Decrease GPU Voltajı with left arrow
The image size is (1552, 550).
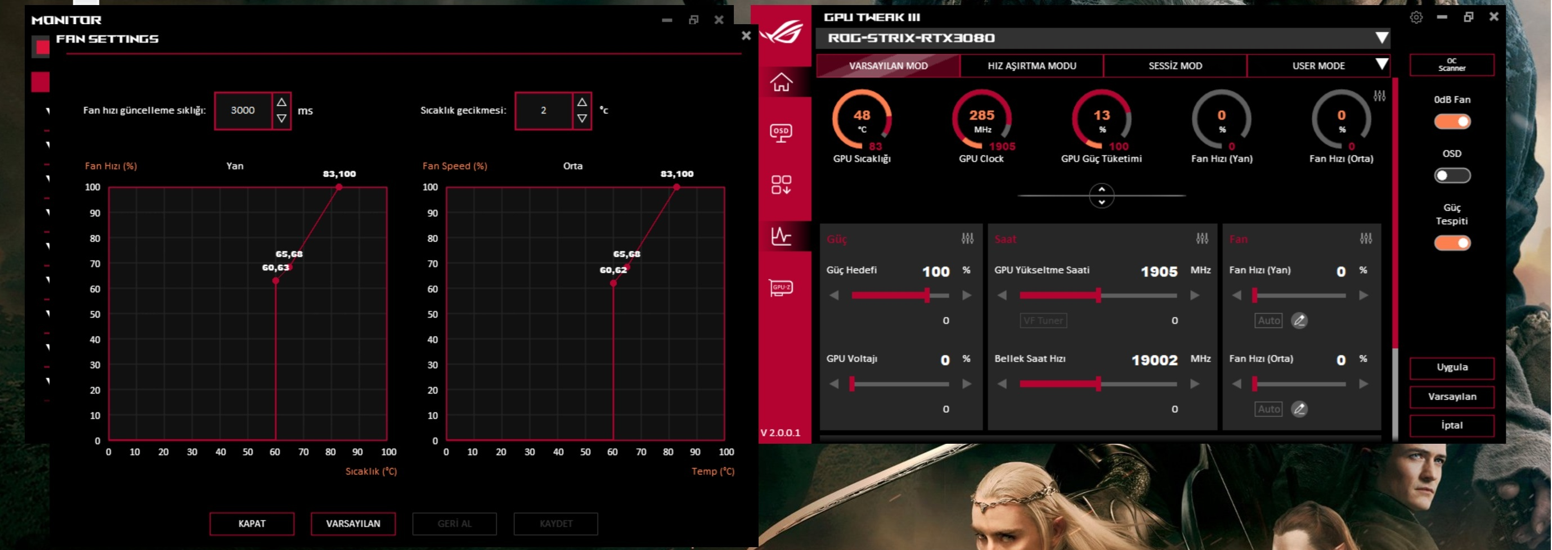[x=835, y=384]
